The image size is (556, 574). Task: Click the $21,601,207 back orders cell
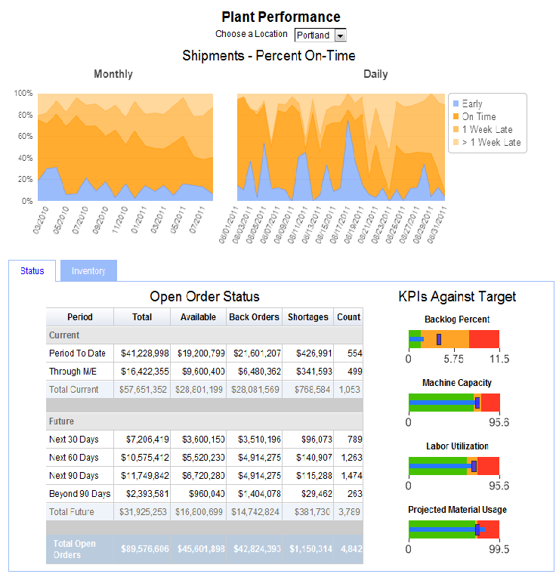[x=254, y=353]
